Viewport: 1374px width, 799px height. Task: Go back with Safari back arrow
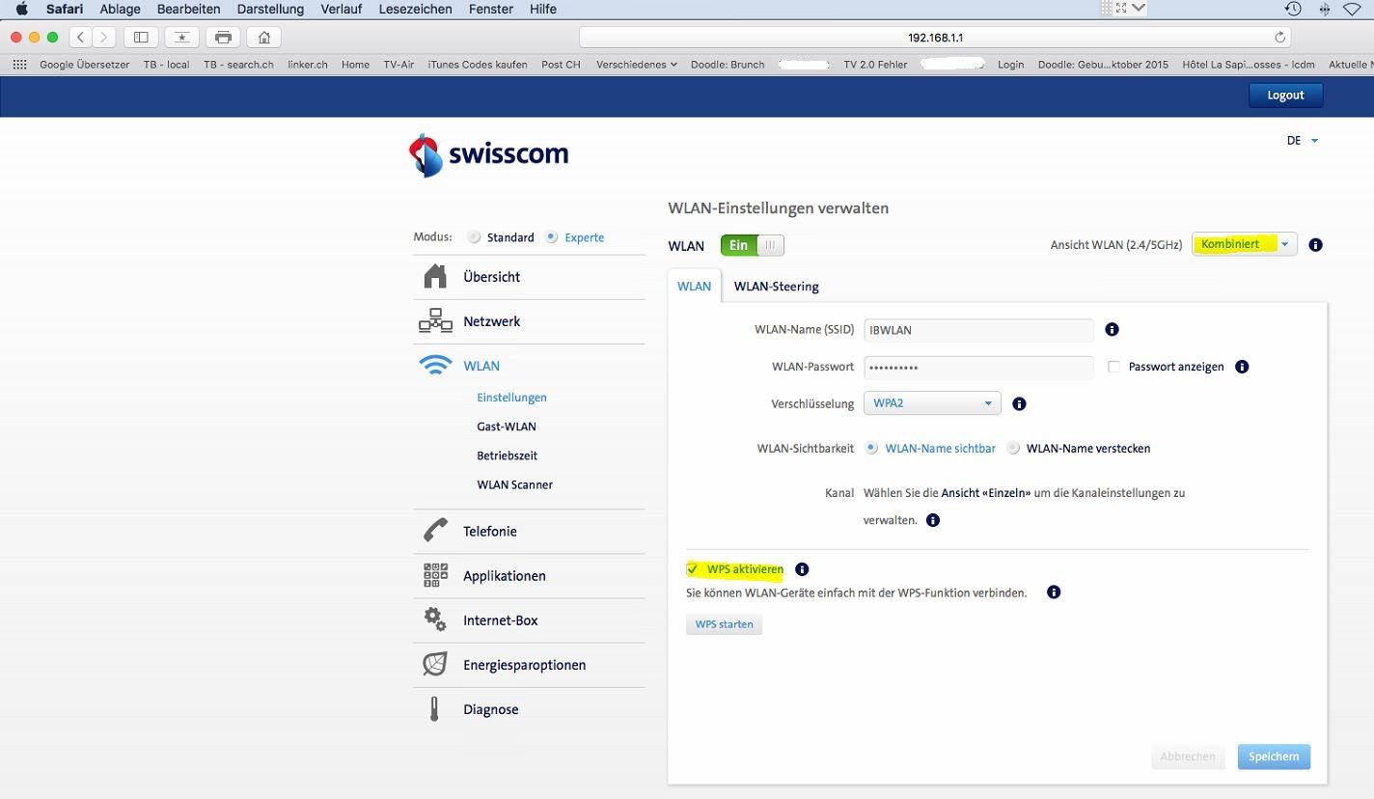click(81, 38)
